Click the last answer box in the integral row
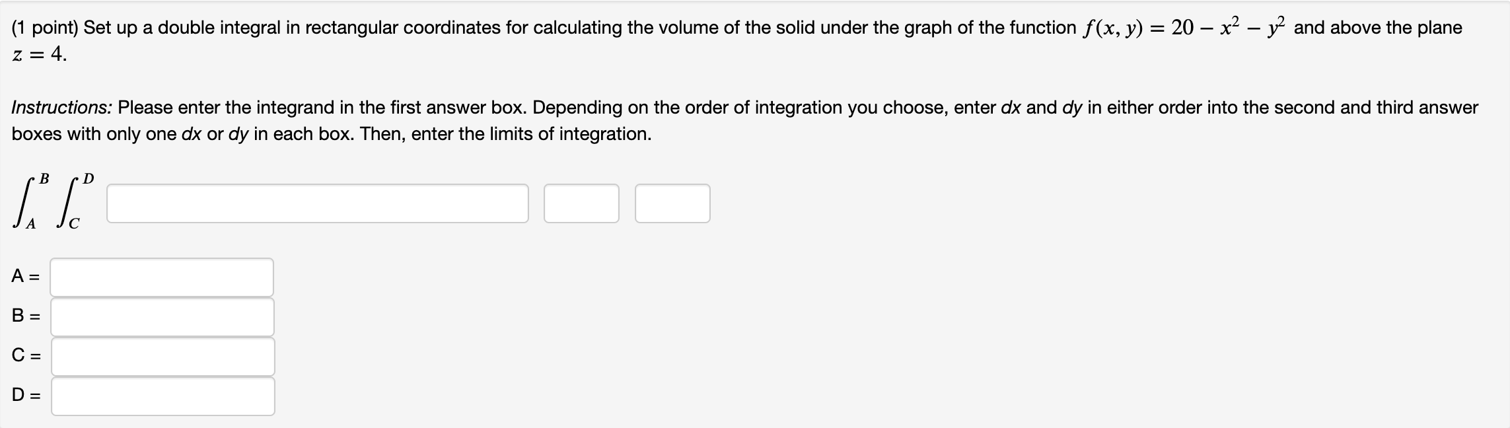Viewport: 1510px width, 428px height. pos(670,203)
